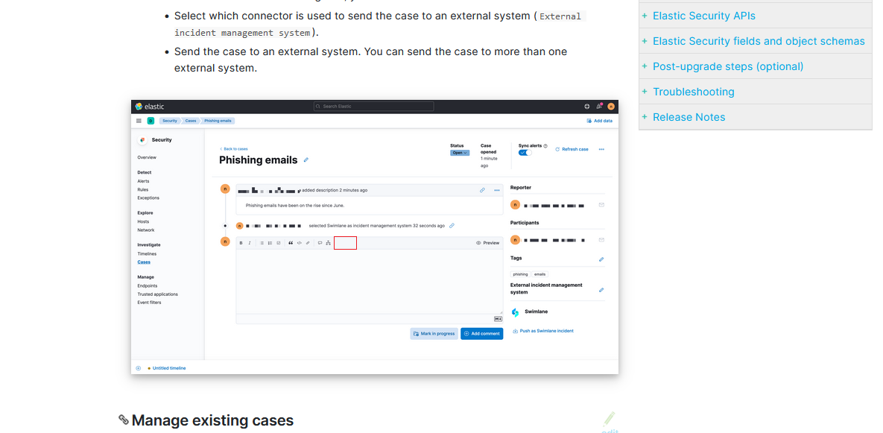Edit External incident management system pencil
The width and height of the screenshot is (883, 433).
(601, 290)
